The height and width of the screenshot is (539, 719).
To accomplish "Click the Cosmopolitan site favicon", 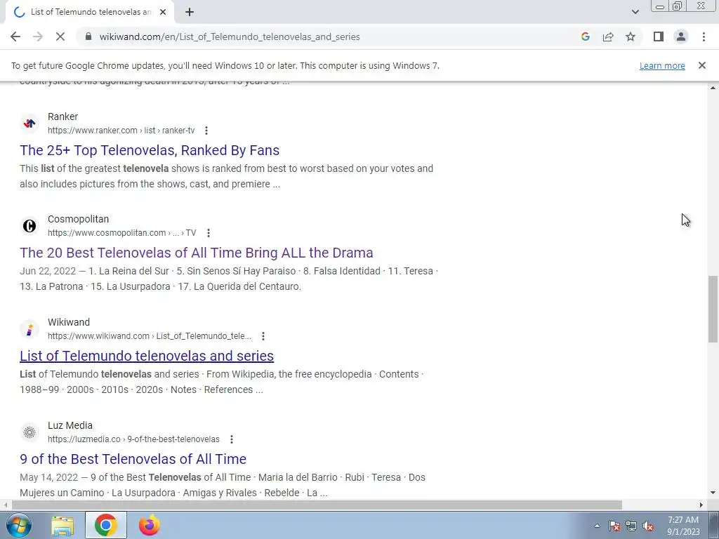I will 29,225.
